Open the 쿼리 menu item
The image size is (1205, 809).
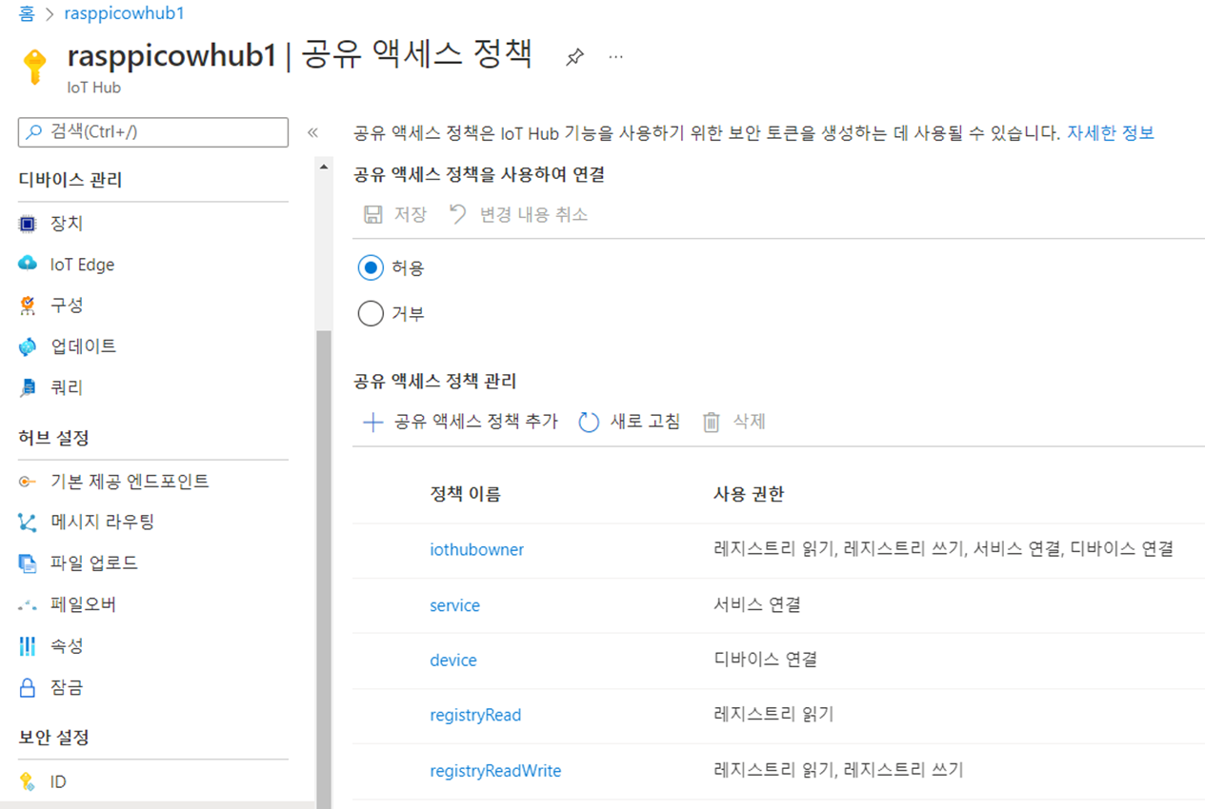coord(67,387)
